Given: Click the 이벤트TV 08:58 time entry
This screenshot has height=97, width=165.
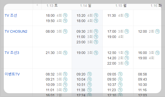Looking at the screenshot, I should click(142, 74).
